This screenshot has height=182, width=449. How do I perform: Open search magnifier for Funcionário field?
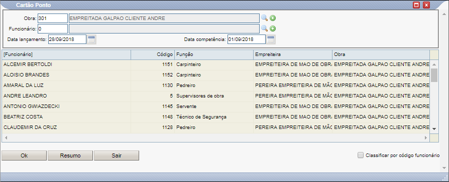coord(264,28)
